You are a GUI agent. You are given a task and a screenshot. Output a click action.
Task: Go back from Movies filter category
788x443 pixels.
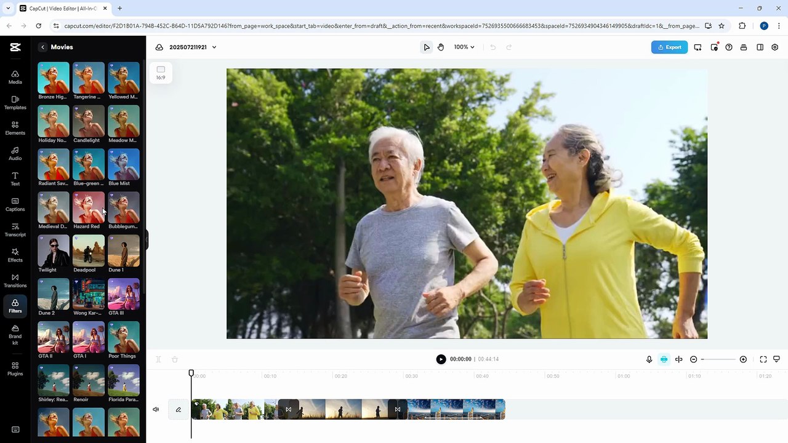[x=42, y=47]
